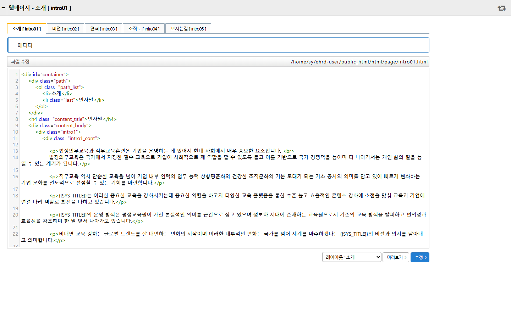Place cursor in code line 1 div container
This screenshot has width=511, height=319.
[x=45, y=74]
